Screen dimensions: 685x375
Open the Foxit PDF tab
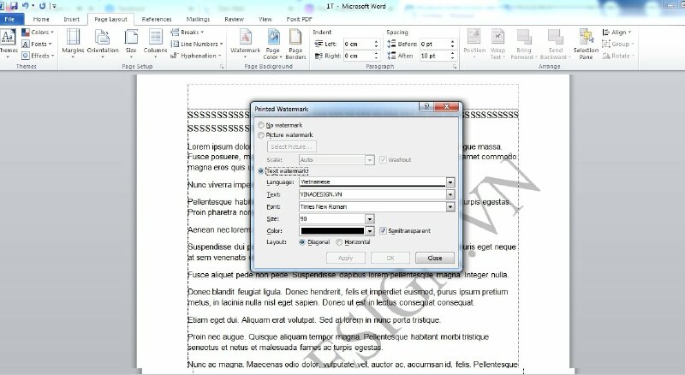299,19
